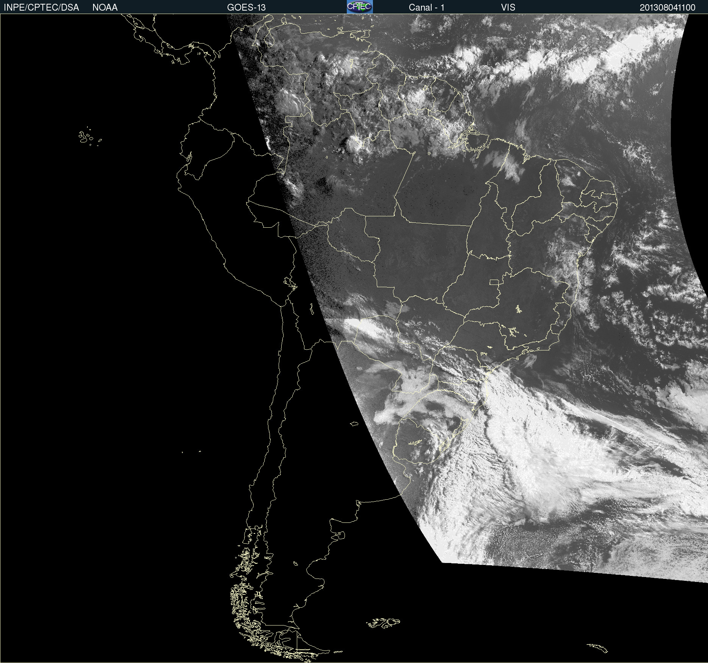Click the NOAA label in the header
This screenshot has height=663, width=708.
tap(105, 8)
